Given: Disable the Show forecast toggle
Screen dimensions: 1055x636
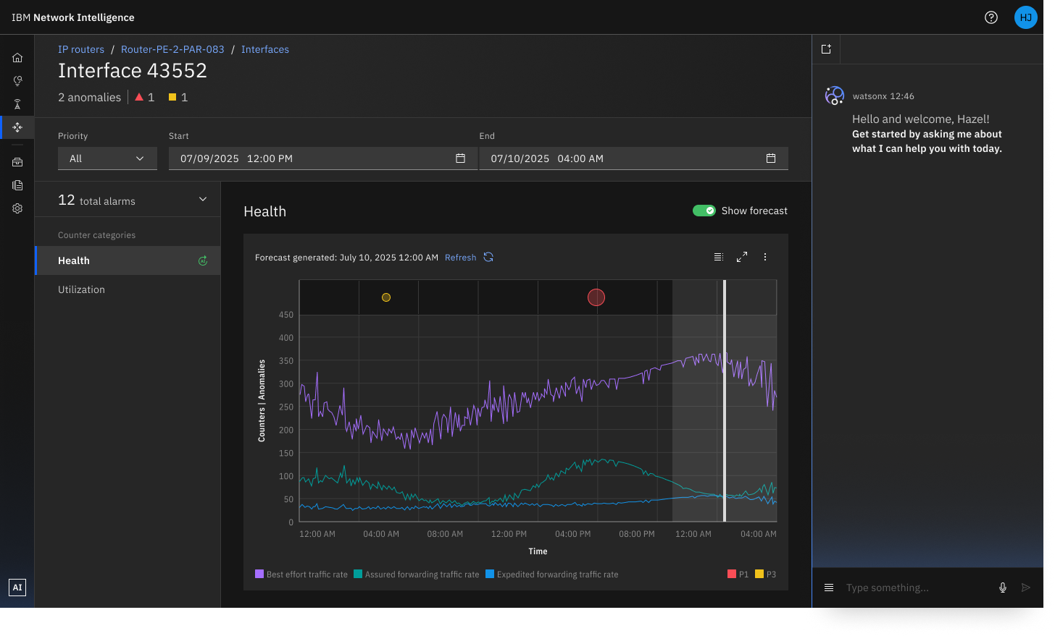Looking at the screenshot, I should pos(704,210).
